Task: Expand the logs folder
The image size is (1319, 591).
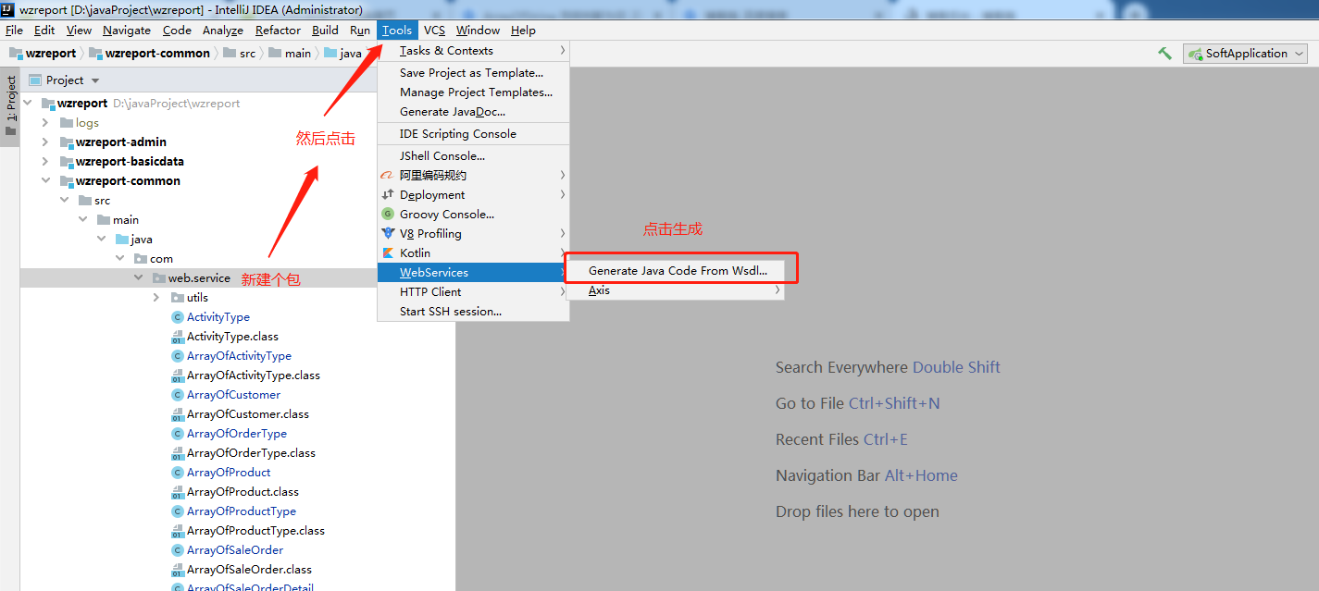Action: (x=45, y=123)
